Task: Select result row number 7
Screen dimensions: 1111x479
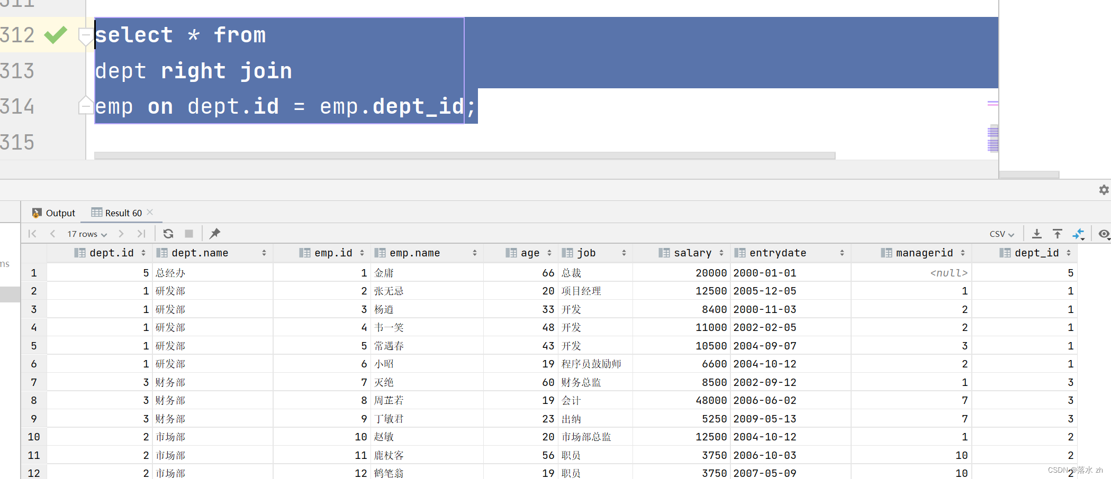Action: [x=34, y=382]
